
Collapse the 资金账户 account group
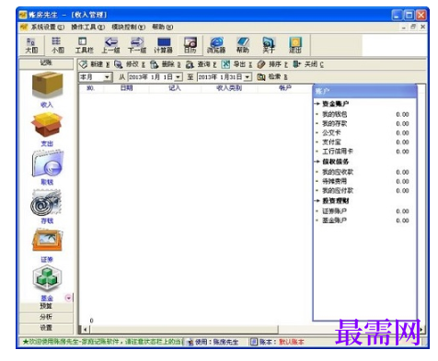(317, 104)
